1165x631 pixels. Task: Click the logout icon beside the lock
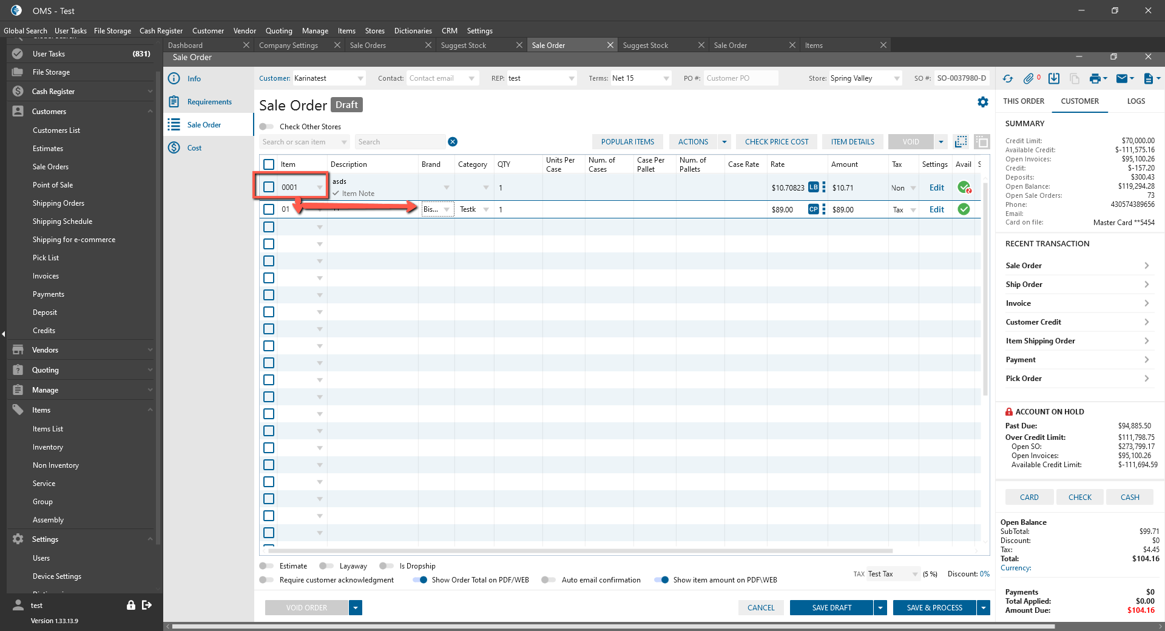[x=147, y=605]
